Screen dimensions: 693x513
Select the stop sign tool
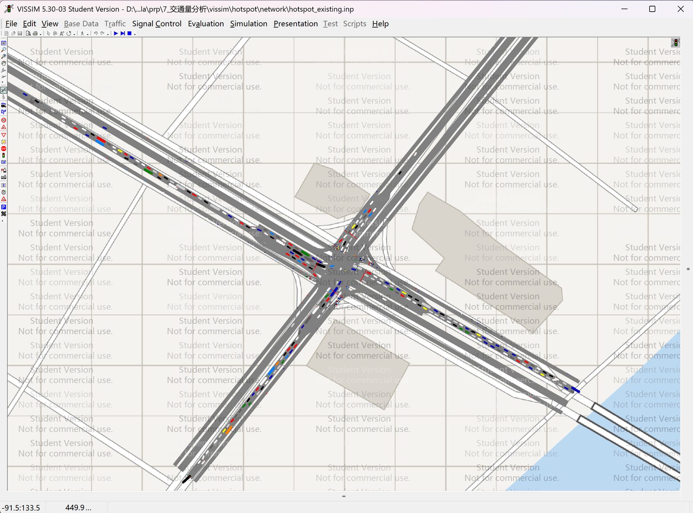click(3, 148)
